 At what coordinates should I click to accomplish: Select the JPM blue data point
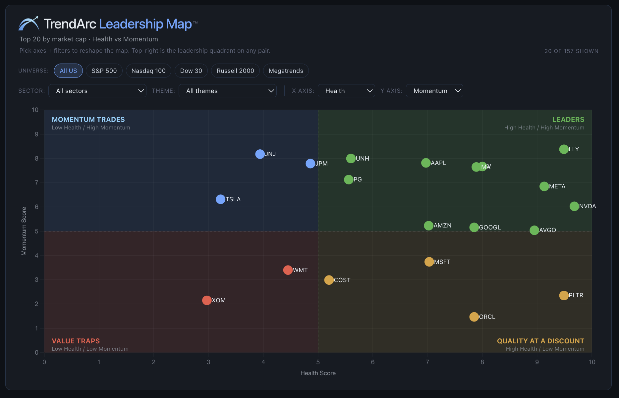click(x=310, y=164)
